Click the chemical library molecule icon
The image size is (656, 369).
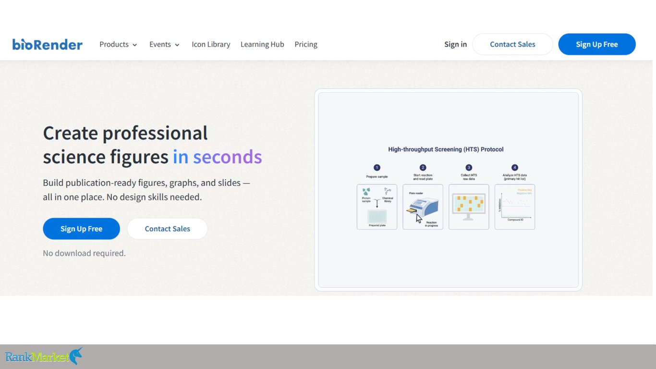pyautogui.click(x=388, y=192)
